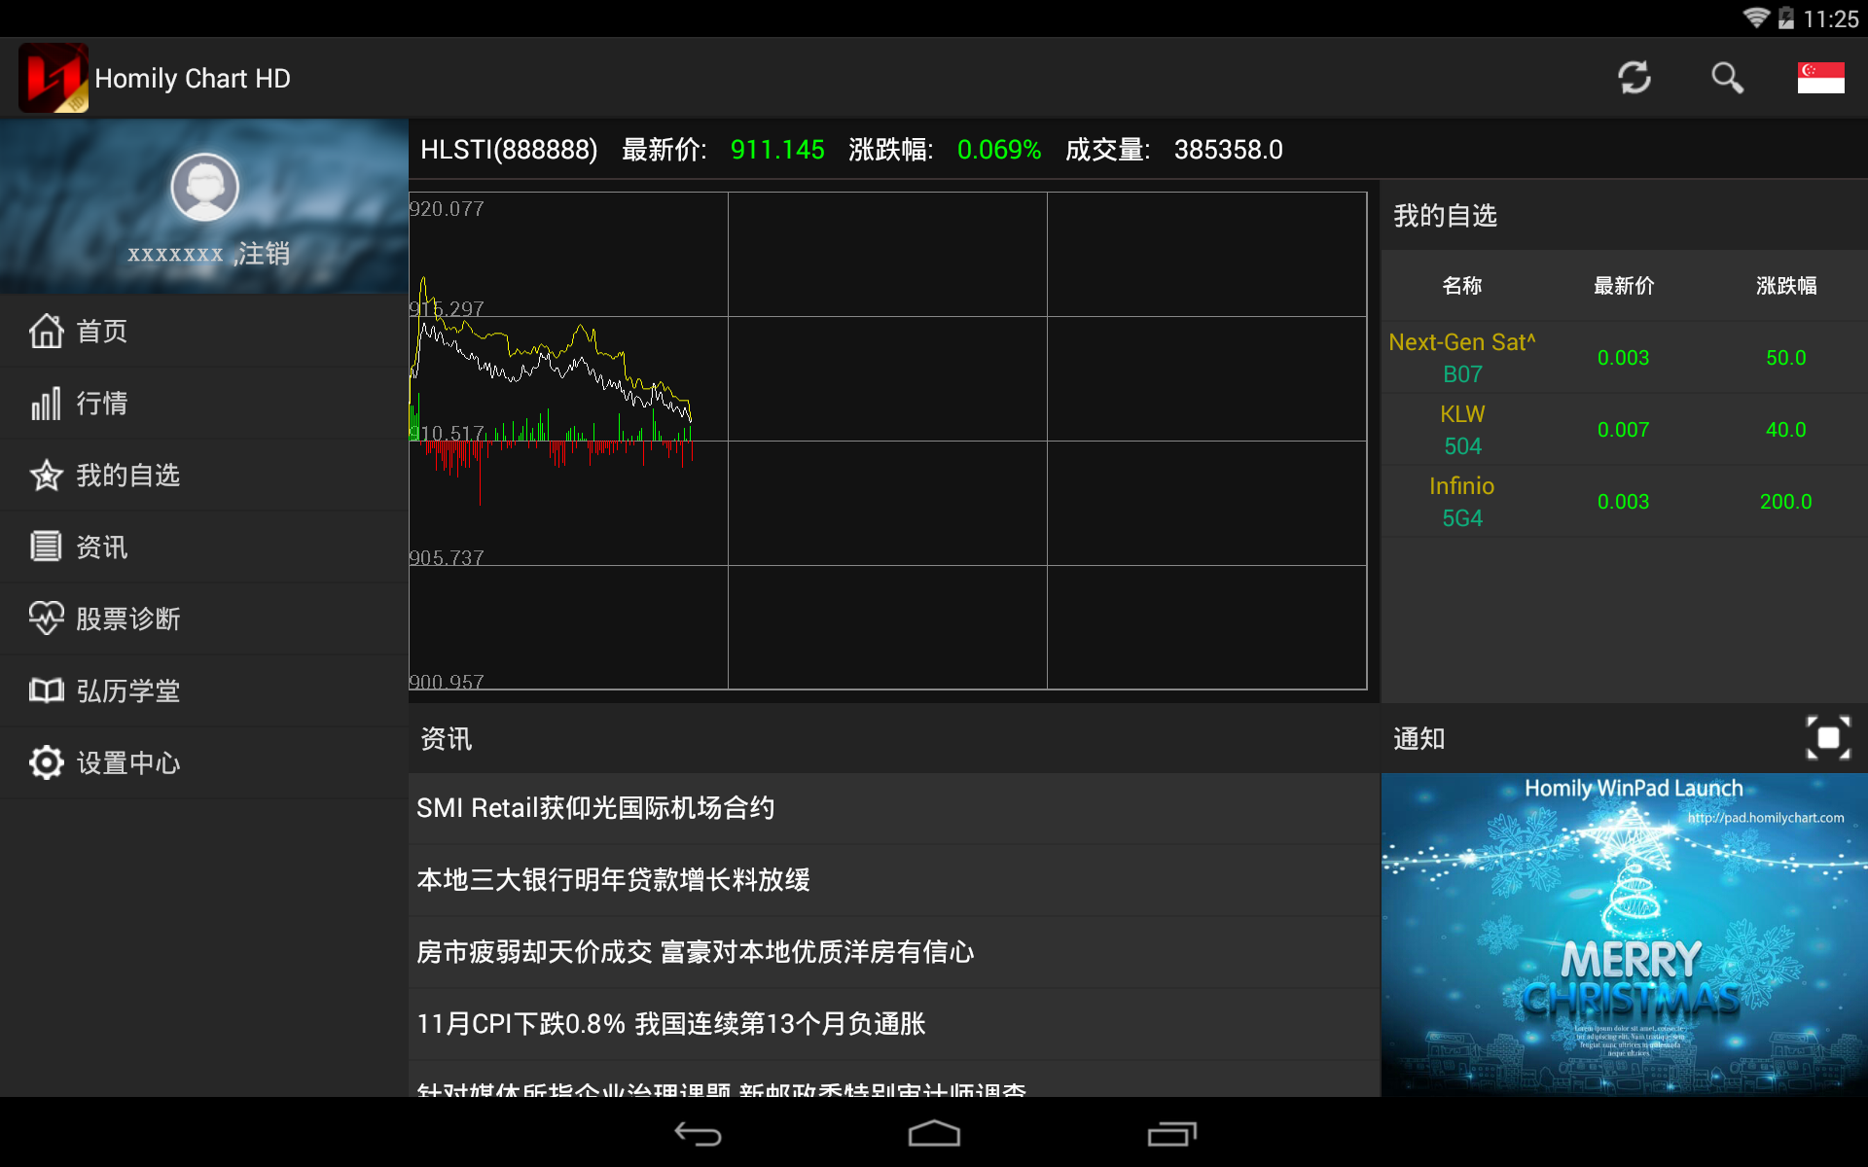
Task: Tap star icon beside 我的自选 menu
Action: (x=46, y=475)
